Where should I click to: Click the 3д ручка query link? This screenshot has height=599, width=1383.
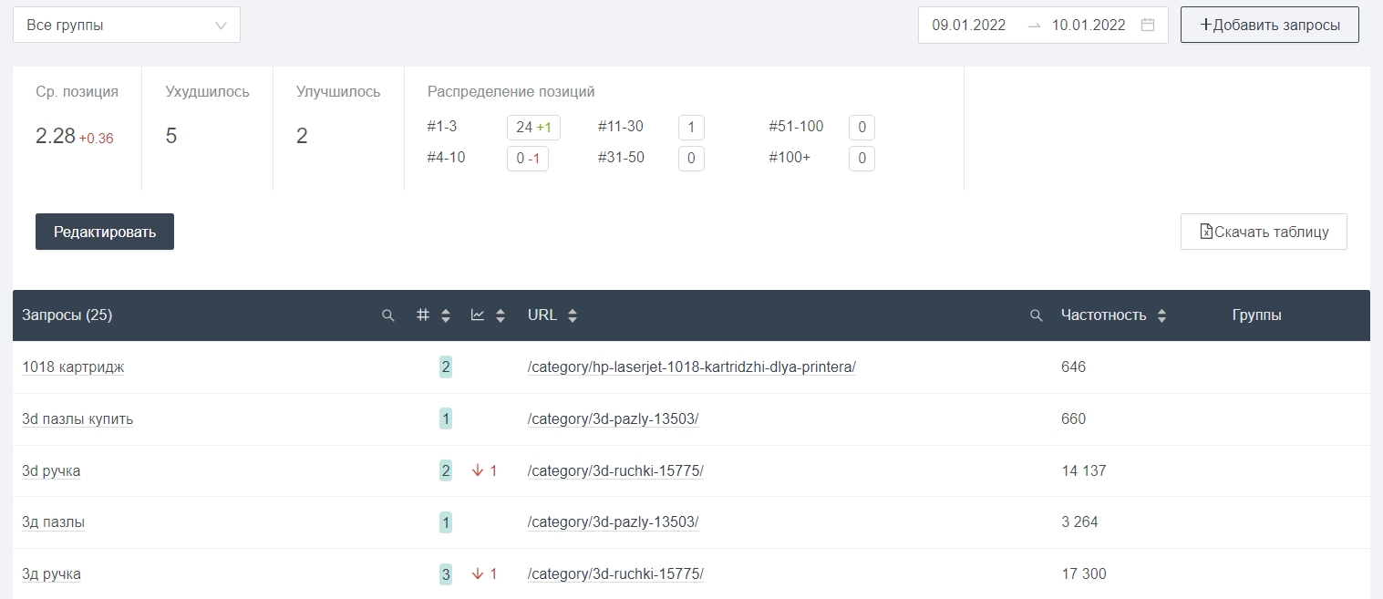click(x=51, y=574)
